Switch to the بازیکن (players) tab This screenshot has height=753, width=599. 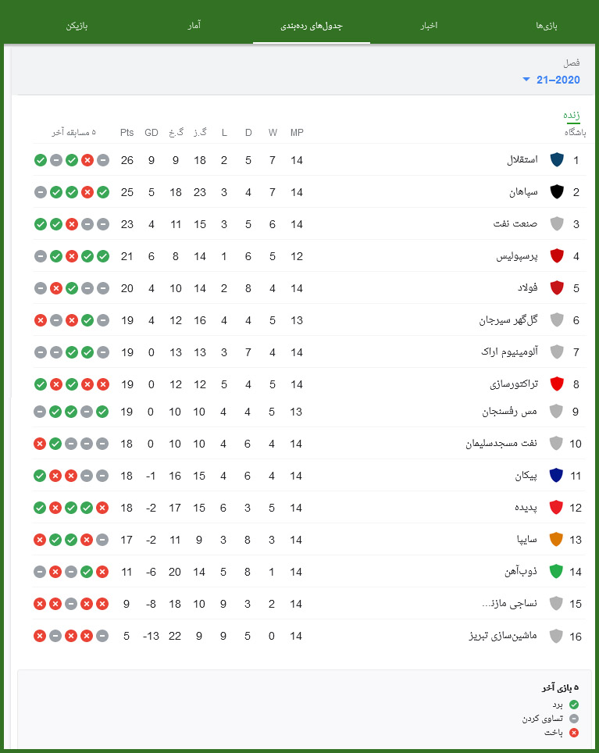coord(78,24)
